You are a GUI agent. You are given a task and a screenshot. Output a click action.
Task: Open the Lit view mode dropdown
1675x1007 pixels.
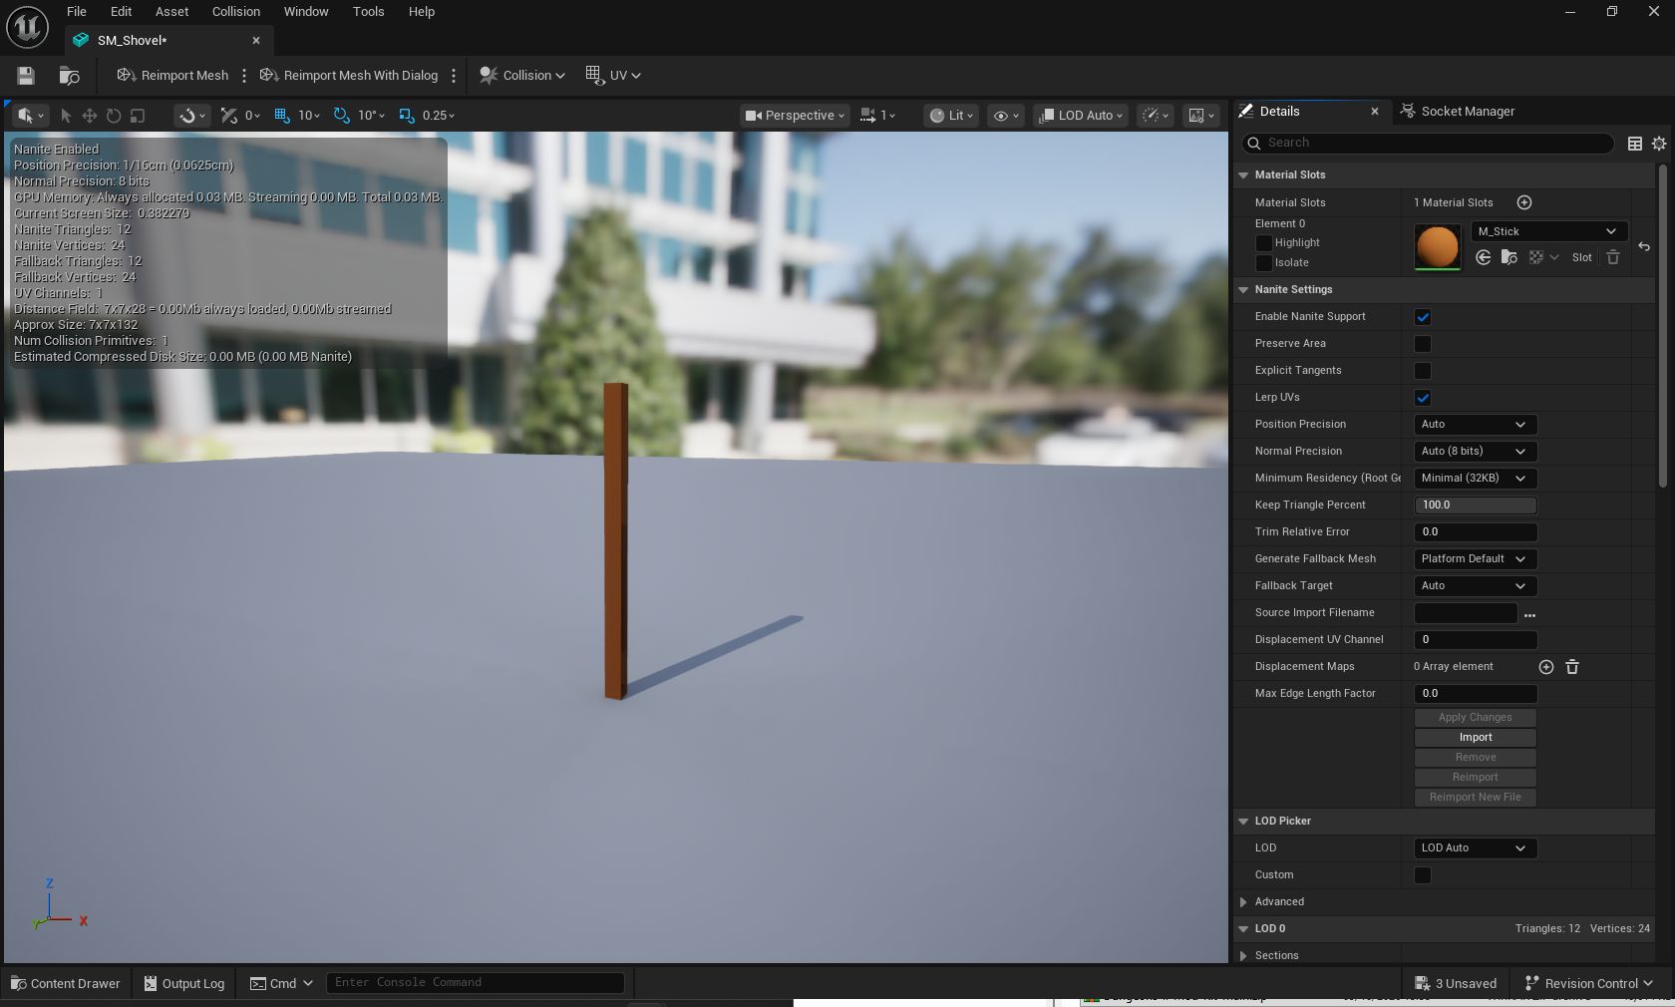coord(951,116)
